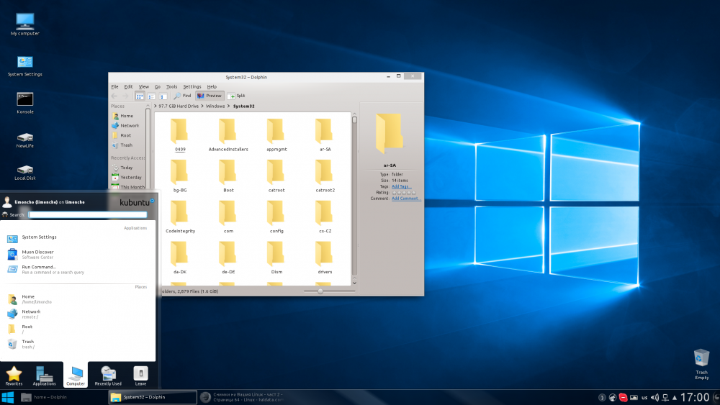Image resolution: width=720 pixels, height=405 pixels.
Task: Select the bg-BG folder
Action: tap(179, 176)
